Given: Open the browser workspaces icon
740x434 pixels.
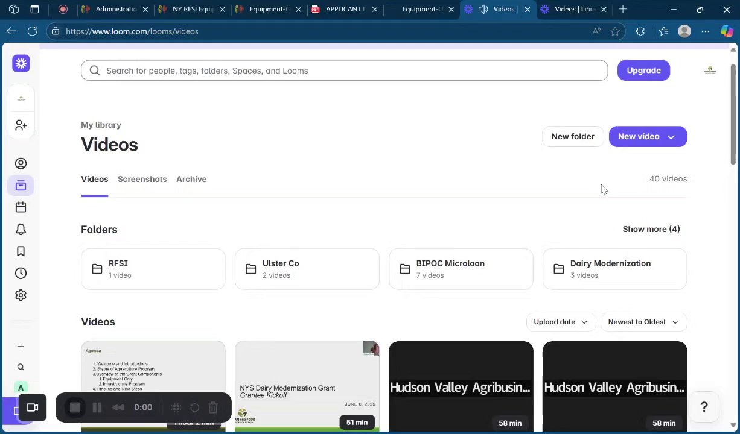Looking at the screenshot, I should [14, 9].
